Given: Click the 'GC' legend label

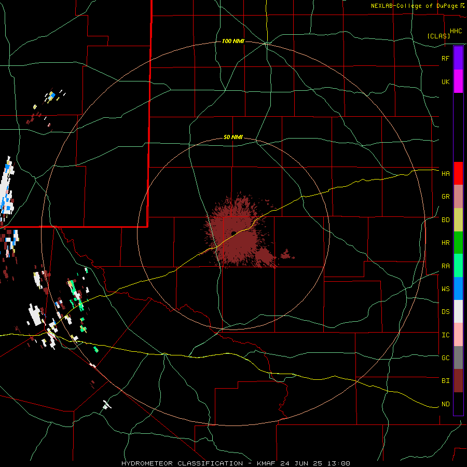Looking at the screenshot, I should [x=445, y=358].
